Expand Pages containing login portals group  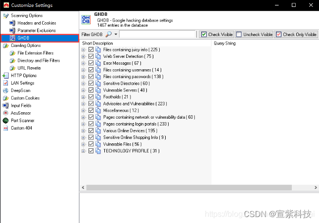pos(83,124)
